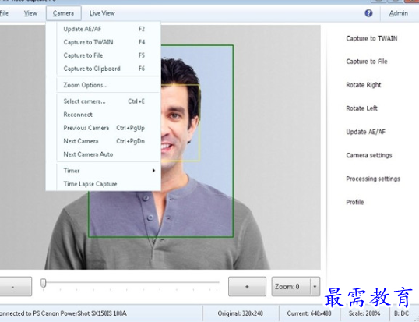Screen dimensions: 419x322
Task: Select Next Camera Auto menu entry
Action: (x=104, y=154)
